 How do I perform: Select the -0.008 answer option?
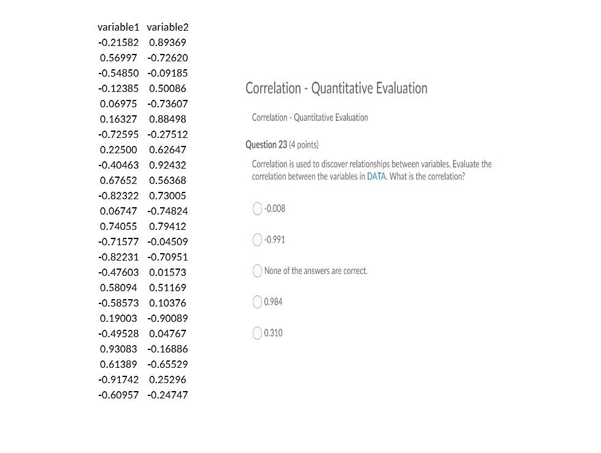pyautogui.click(x=258, y=208)
